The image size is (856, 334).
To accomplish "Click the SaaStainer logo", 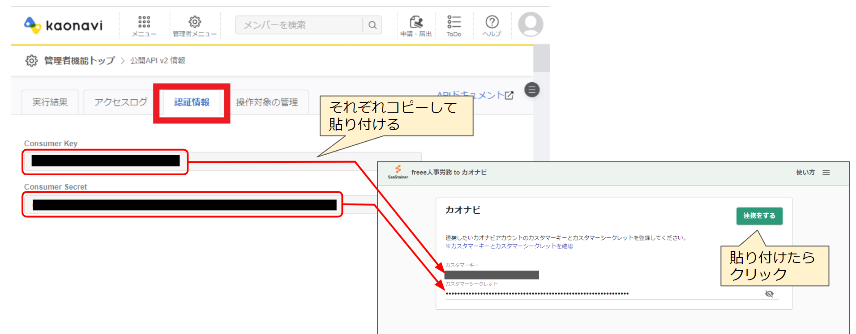I will click(398, 172).
